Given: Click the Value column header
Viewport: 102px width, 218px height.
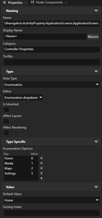Looking at the screenshot, I should 34,154.
